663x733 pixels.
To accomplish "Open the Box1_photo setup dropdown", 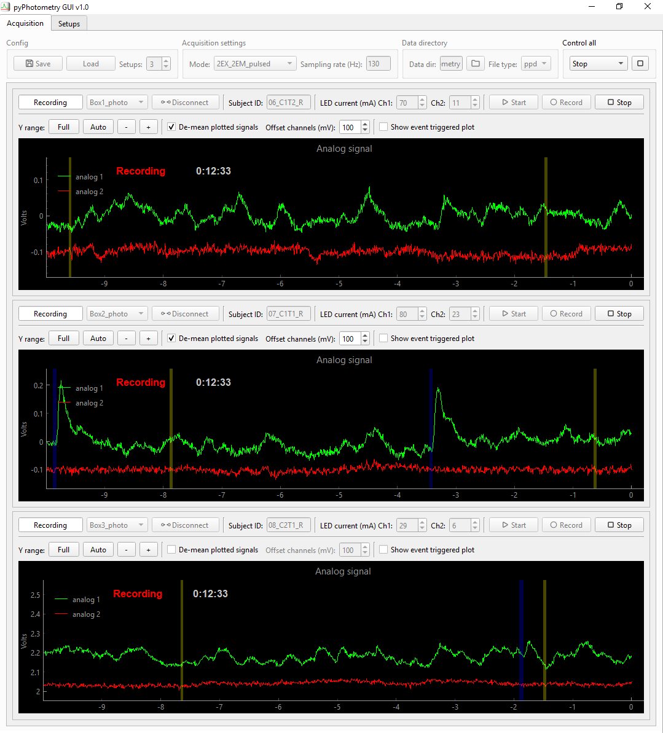I will (117, 103).
